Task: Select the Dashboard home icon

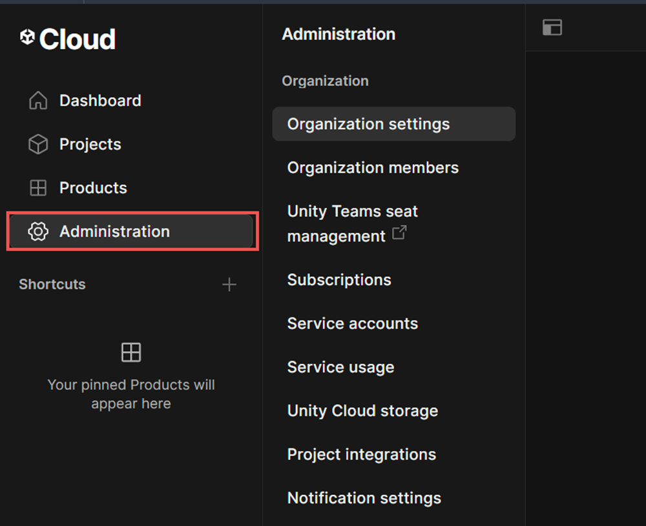Action: tap(38, 100)
